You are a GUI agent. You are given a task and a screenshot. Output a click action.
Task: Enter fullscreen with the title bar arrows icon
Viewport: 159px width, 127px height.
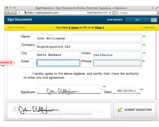pos(157,8)
